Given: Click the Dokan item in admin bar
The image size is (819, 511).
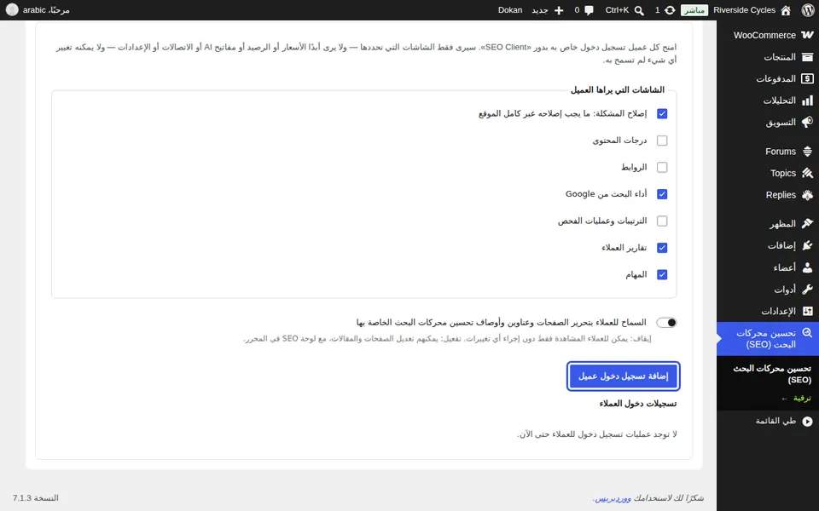Looking at the screenshot, I should (x=510, y=10).
